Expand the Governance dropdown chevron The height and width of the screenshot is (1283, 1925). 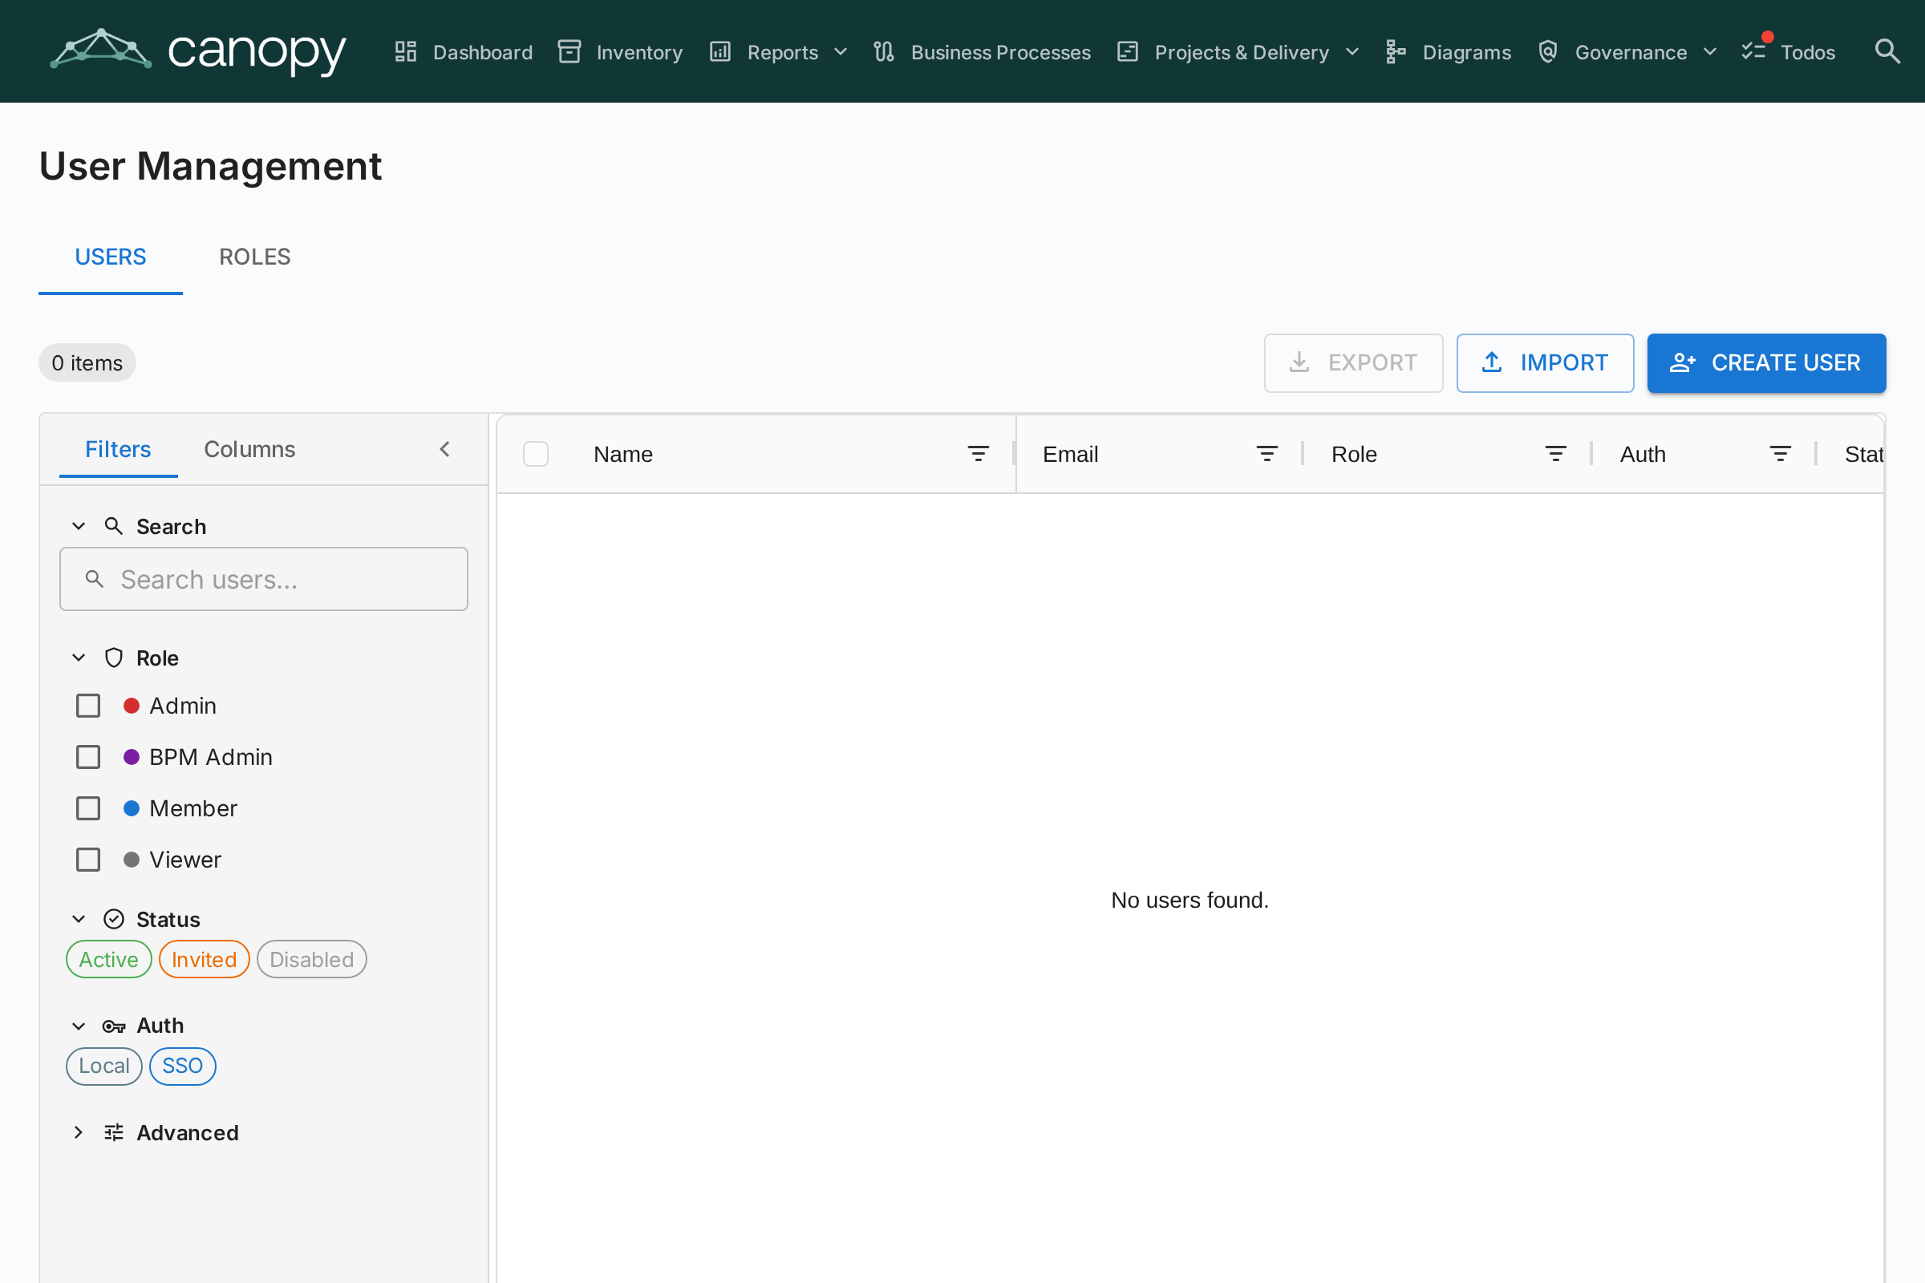1710,52
